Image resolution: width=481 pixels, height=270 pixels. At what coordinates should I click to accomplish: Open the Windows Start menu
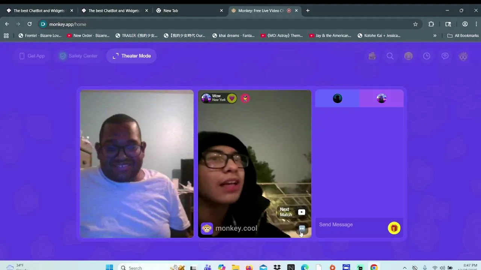click(x=109, y=267)
